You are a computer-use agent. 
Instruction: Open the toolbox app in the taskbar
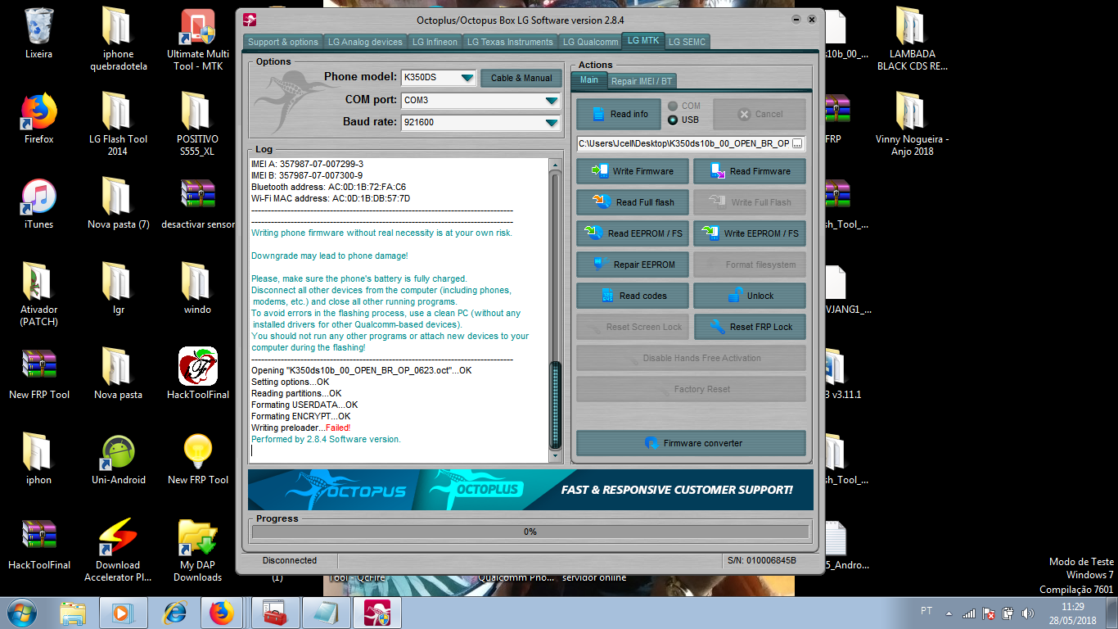(x=275, y=613)
